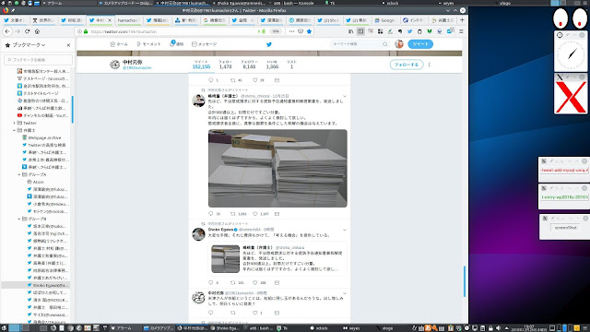Open the Likes count 1,366 tab
The image size is (590, 332).
(x=272, y=65)
